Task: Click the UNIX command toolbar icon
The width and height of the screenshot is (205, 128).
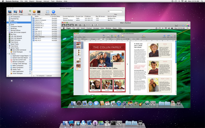Action: pyautogui.click(x=39, y=12)
